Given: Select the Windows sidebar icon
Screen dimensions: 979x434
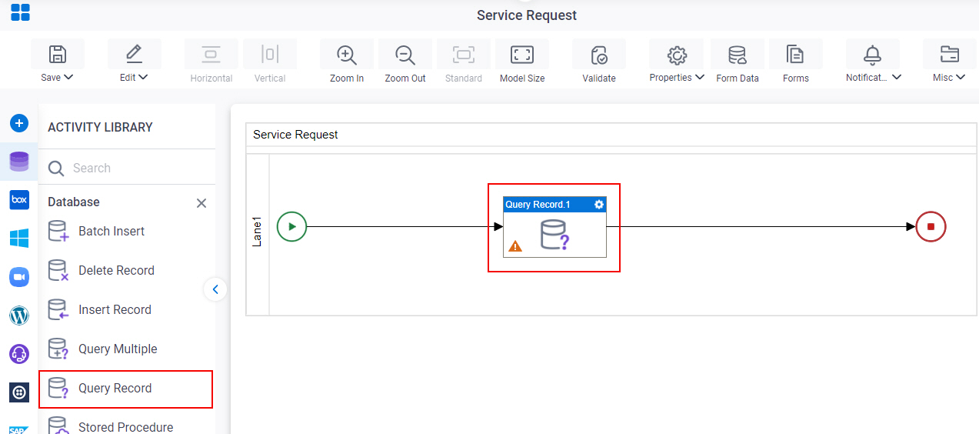Looking at the screenshot, I should 19,238.
